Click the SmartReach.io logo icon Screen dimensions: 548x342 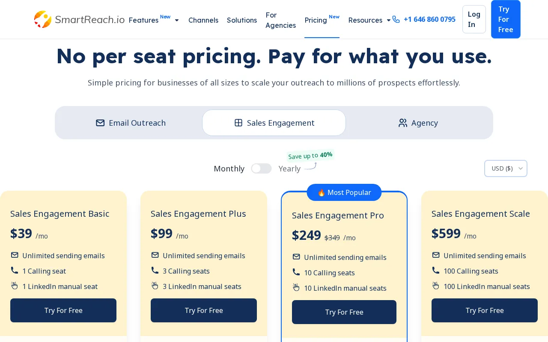click(x=43, y=19)
